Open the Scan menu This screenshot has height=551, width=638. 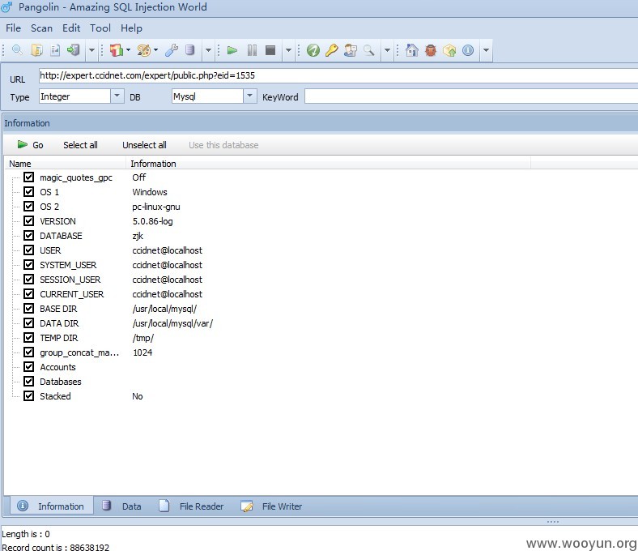[x=41, y=28]
